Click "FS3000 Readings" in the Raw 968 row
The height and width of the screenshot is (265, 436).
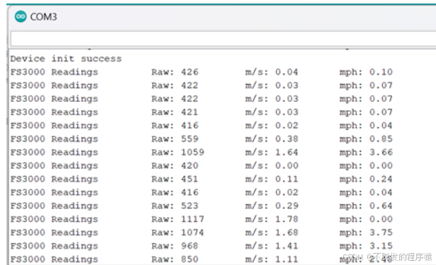tap(54, 246)
